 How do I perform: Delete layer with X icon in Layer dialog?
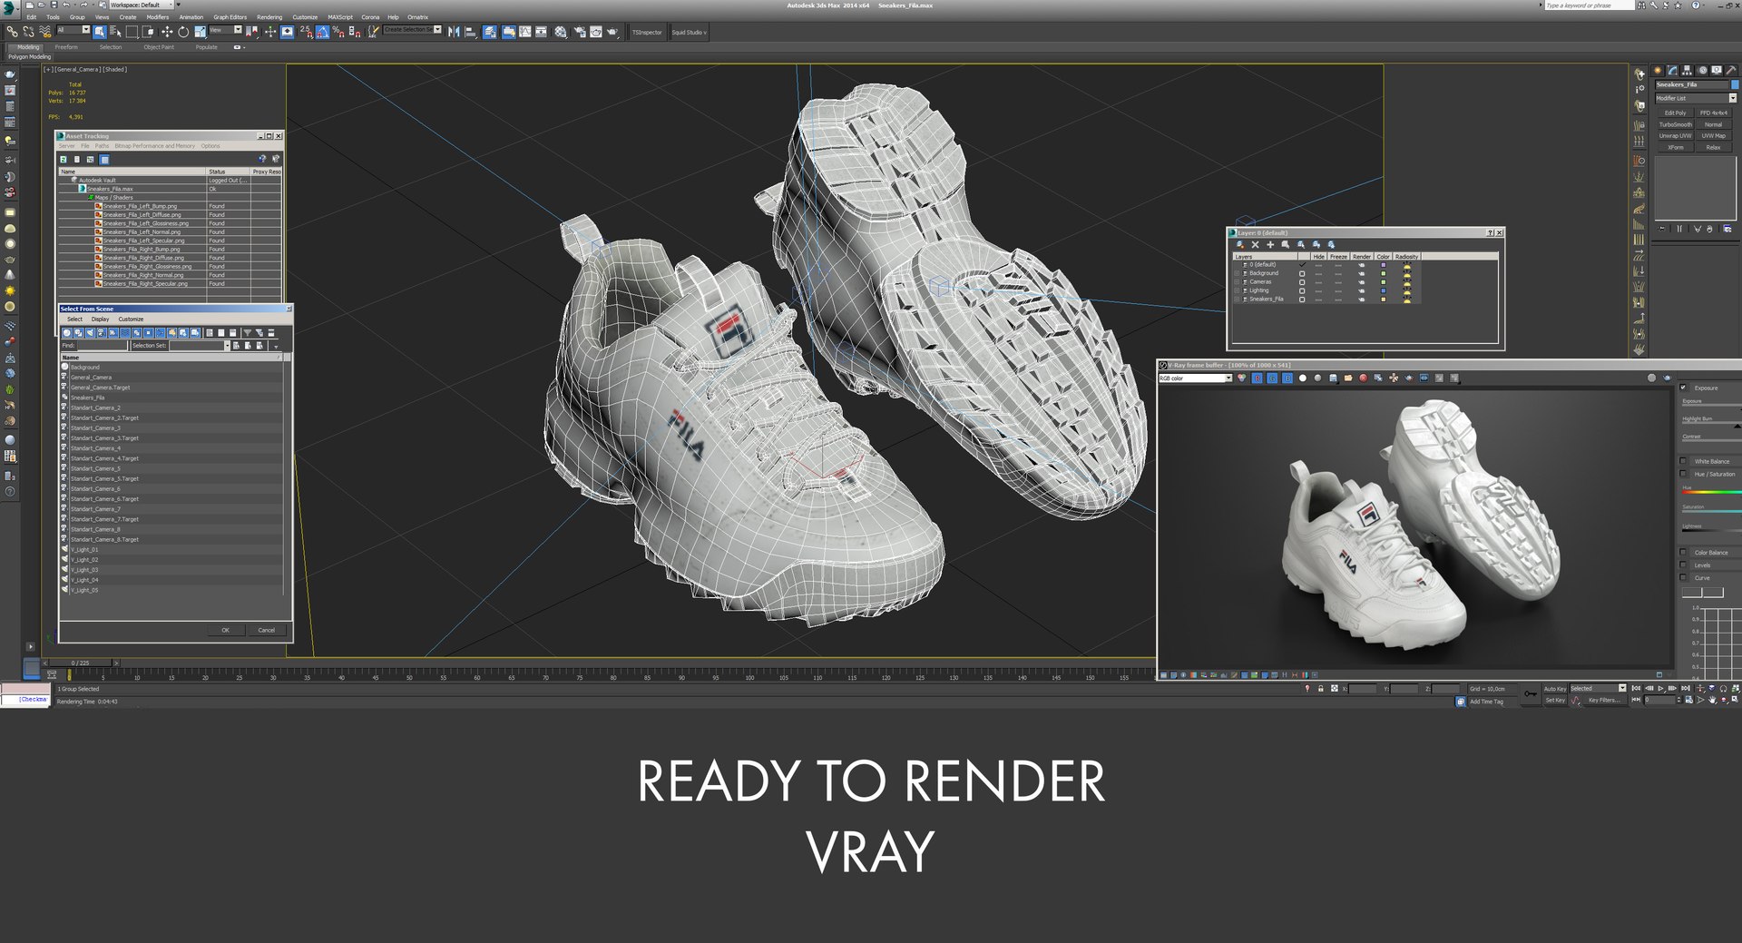click(1255, 245)
